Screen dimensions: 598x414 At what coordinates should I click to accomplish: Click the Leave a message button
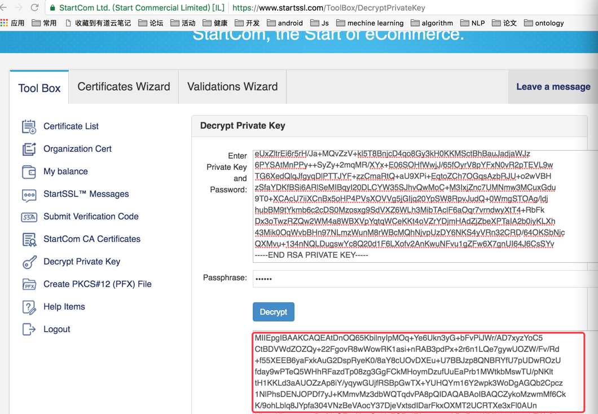[x=553, y=86]
